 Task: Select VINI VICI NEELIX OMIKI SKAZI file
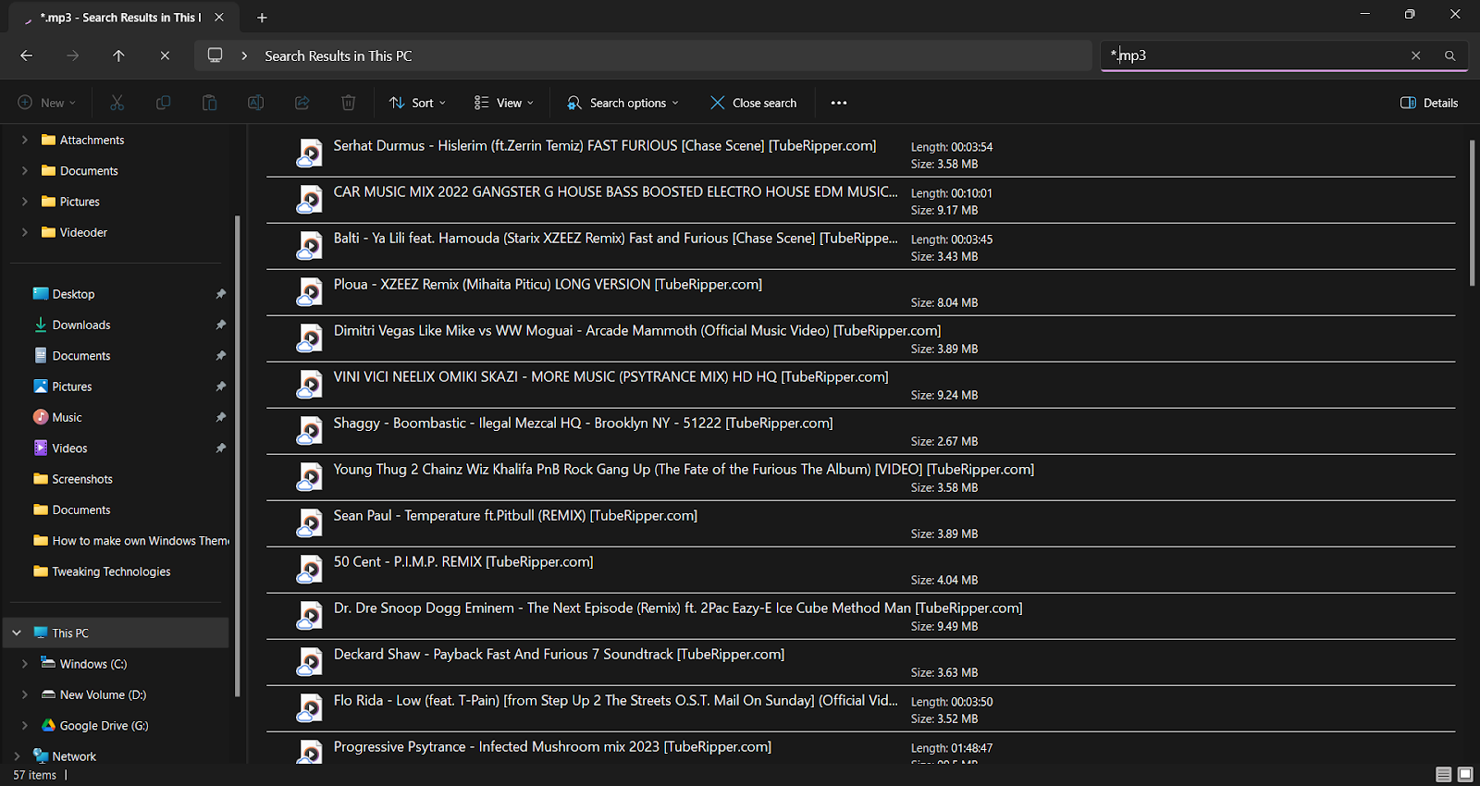tap(860, 385)
